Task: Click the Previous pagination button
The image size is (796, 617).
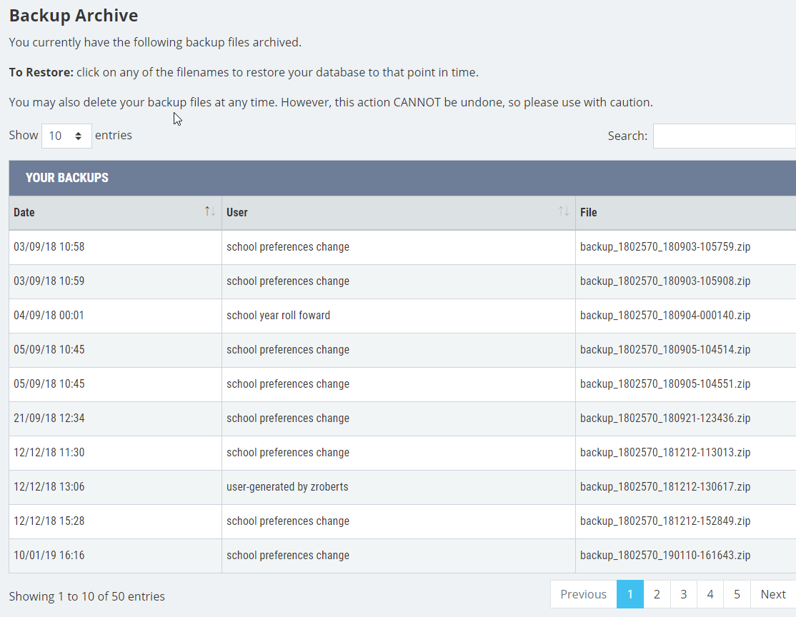Action: (583, 593)
